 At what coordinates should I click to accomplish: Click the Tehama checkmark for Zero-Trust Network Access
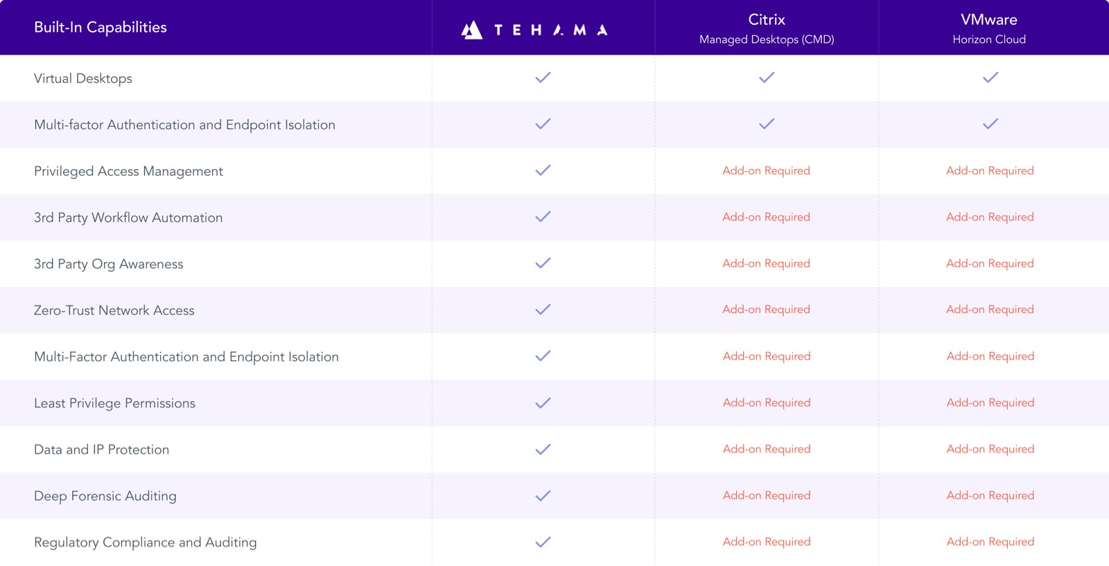click(543, 310)
